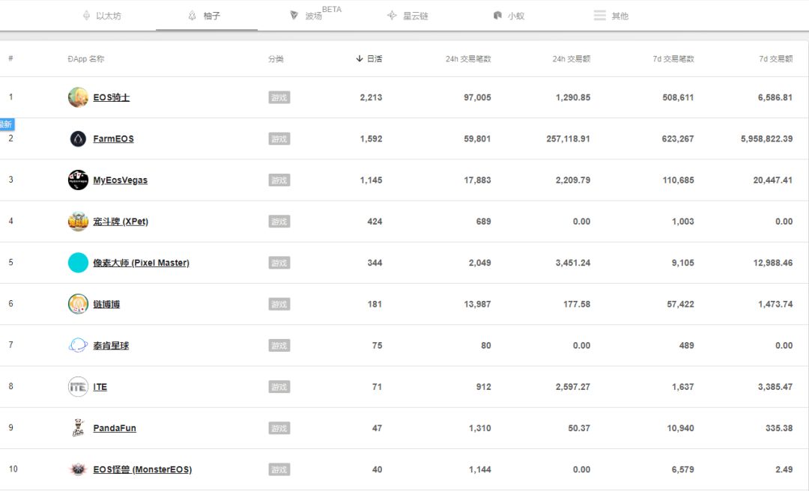The height and width of the screenshot is (491, 809).
Task: Select the 分类 column header
Action: tap(276, 59)
